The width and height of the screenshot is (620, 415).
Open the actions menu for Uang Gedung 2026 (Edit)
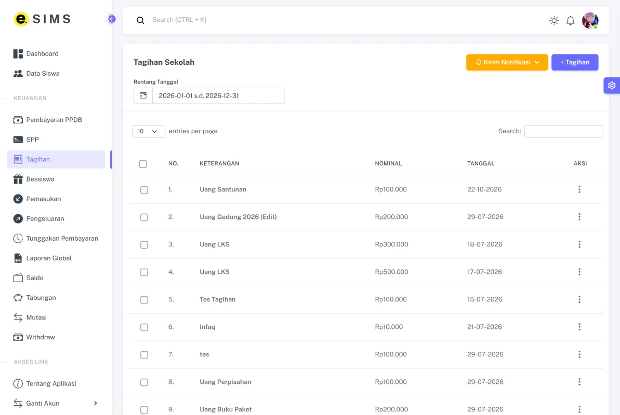(x=579, y=217)
